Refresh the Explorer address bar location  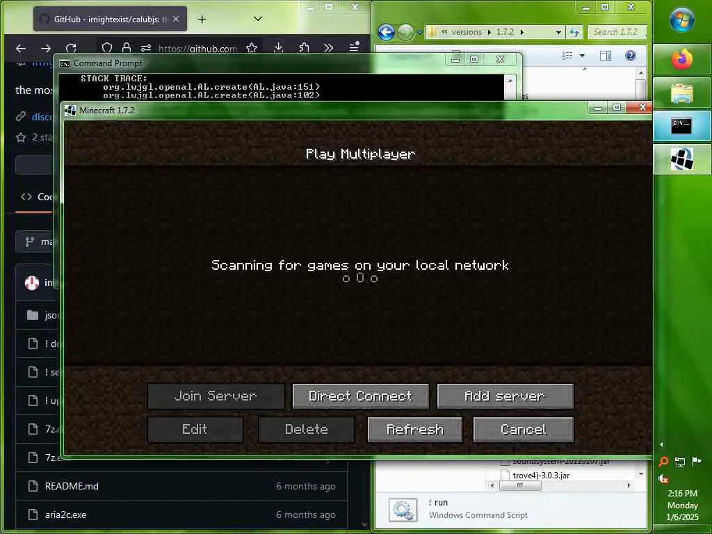574,32
